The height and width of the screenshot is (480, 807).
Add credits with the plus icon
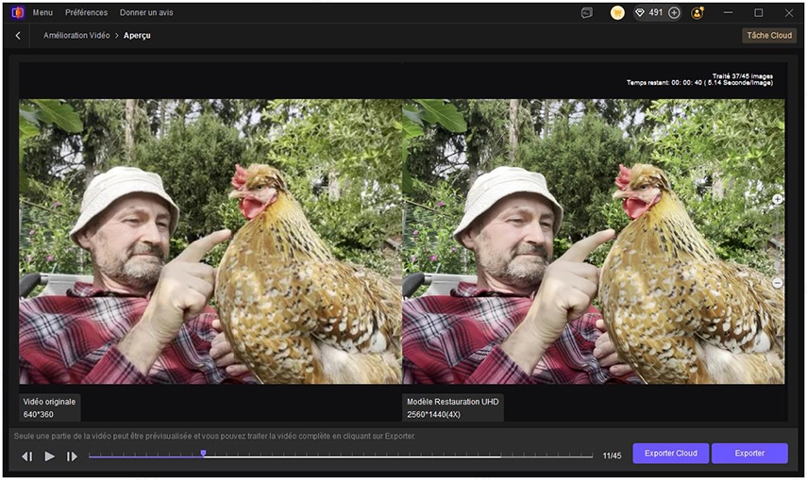674,13
